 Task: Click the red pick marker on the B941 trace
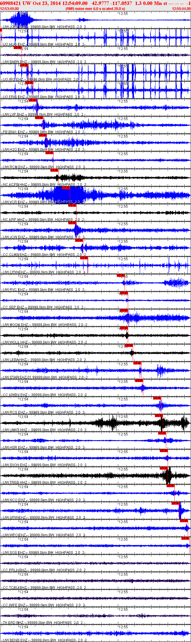(x=39, y=118)
